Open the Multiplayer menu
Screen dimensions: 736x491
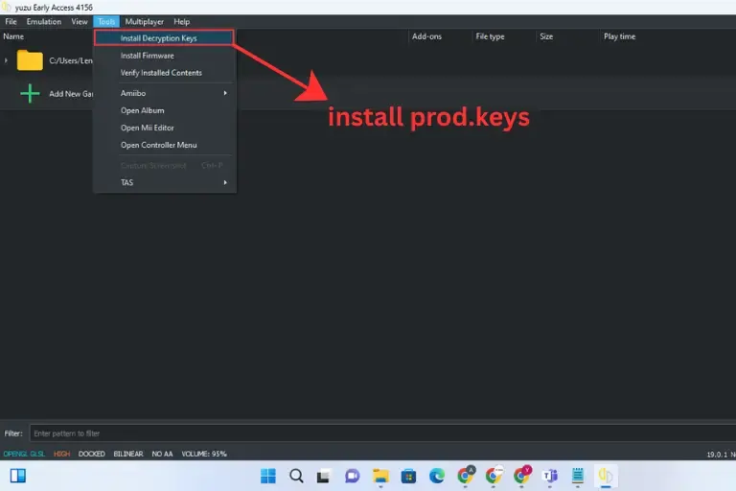[144, 22]
